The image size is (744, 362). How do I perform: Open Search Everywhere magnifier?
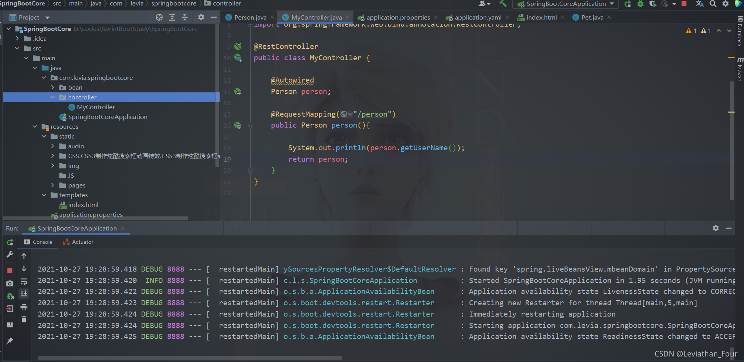coord(713,4)
